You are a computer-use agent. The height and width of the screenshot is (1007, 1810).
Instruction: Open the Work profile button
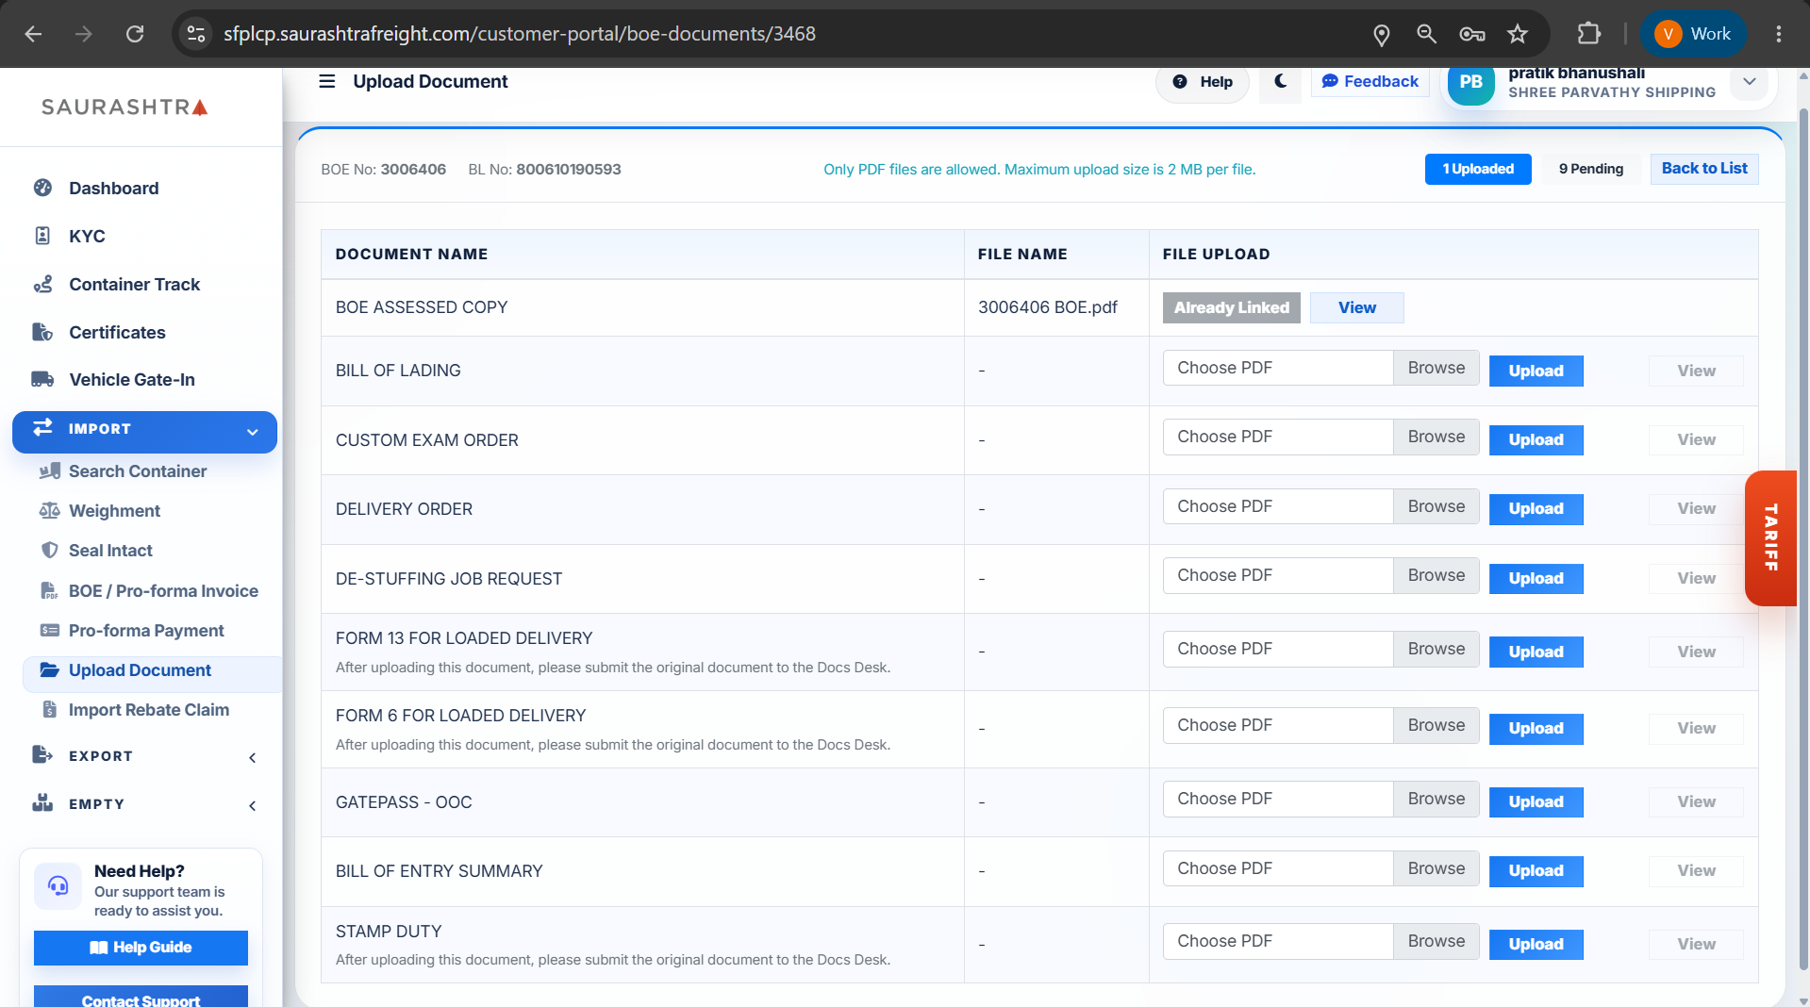click(1694, 34)
